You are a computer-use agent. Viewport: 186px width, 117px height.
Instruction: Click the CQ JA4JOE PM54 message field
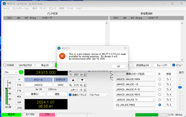pyautogui.click(x=135, y=105)
